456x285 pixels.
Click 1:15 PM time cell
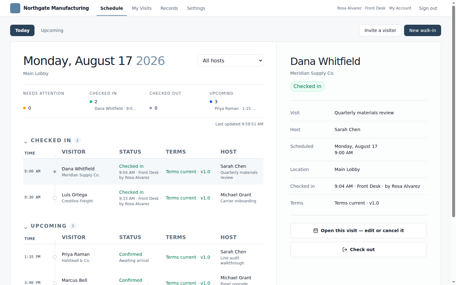(x=32, y=257)
